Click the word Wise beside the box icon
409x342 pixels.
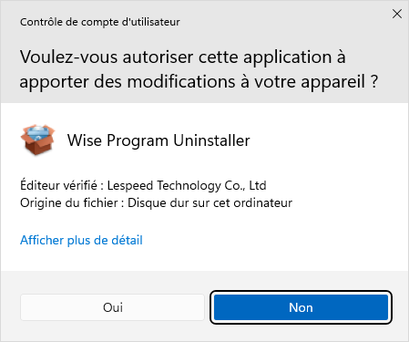point(85,140)
